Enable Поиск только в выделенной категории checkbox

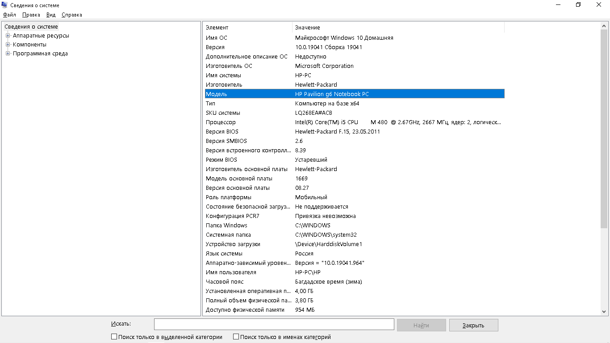(114, 337)
